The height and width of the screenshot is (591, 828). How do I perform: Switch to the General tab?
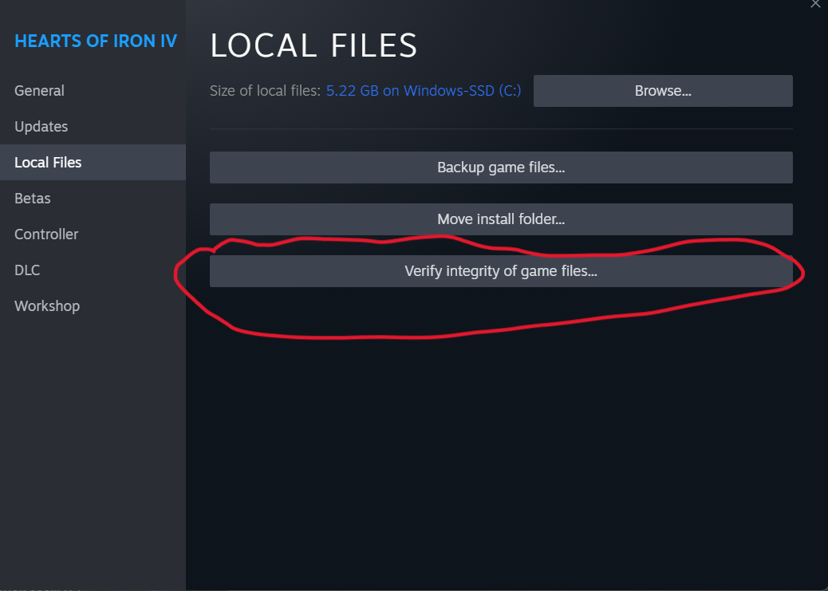point(39,90)
